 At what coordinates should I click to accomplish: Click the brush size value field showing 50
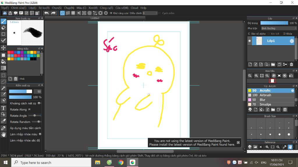38,91
